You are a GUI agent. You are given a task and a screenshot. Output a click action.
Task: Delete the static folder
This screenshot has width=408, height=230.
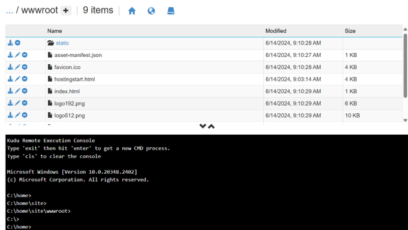click(x=17, y=43)
